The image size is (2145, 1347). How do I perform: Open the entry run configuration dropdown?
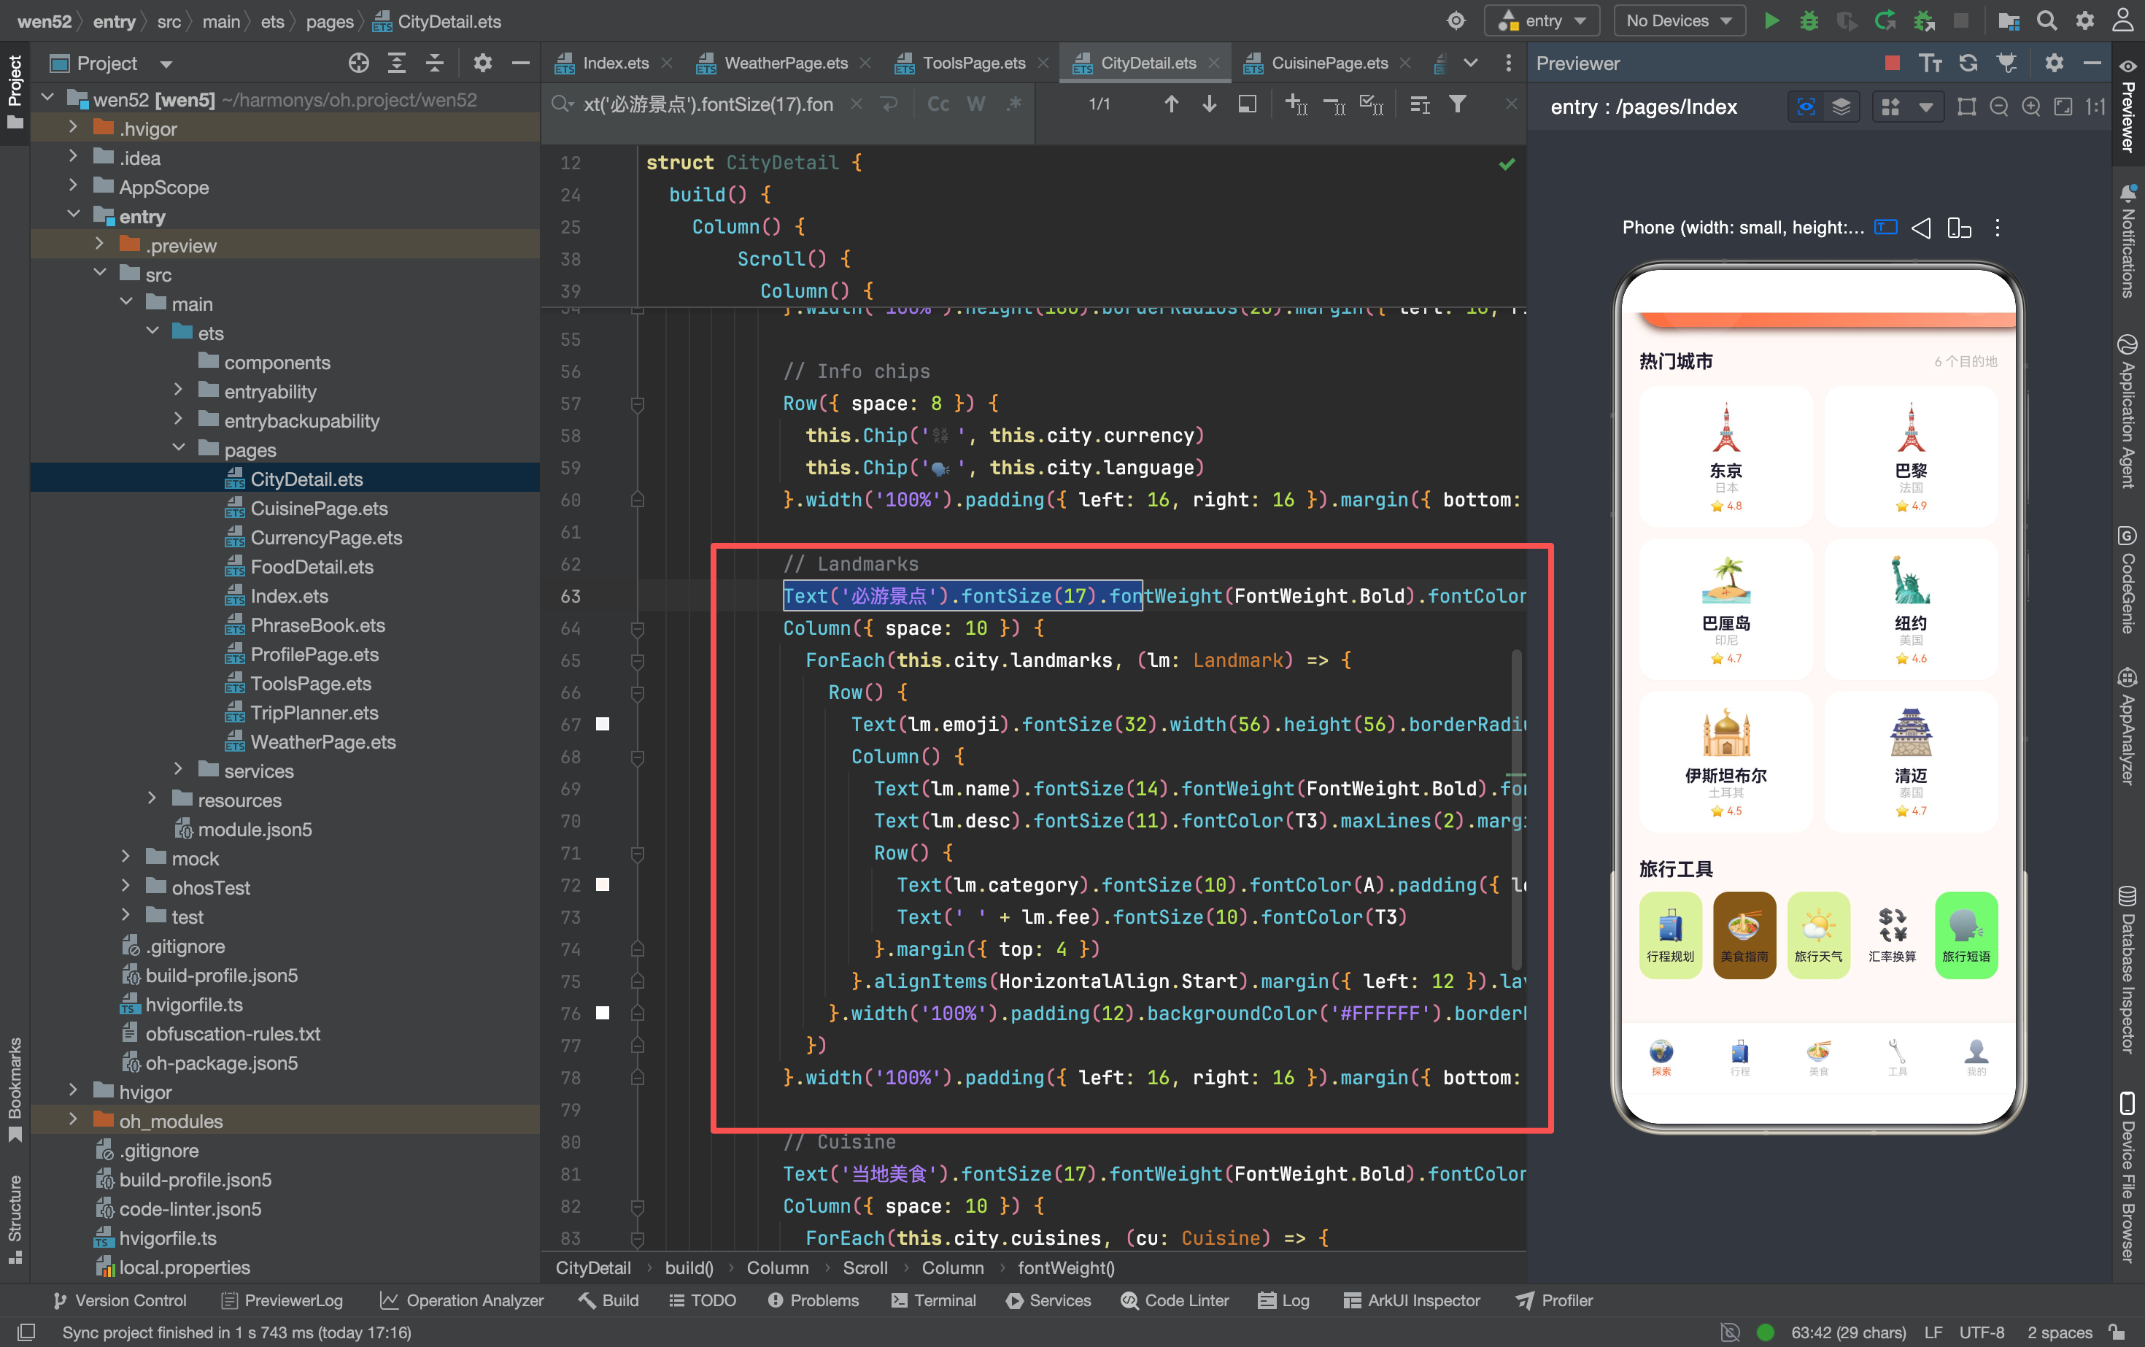click(1543, 20)
